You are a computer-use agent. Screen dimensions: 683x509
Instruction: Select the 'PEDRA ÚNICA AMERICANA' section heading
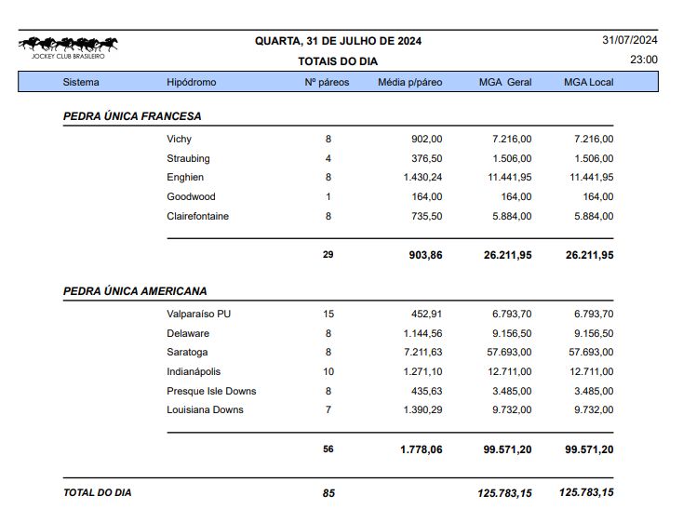(135, 291)
